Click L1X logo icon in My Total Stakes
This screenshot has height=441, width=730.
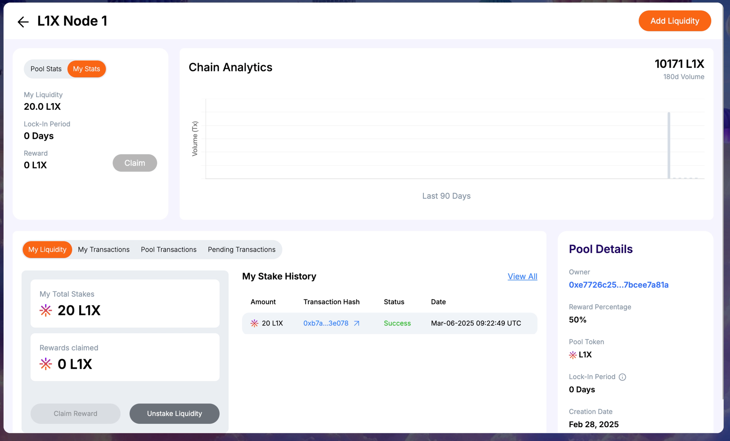46,311
